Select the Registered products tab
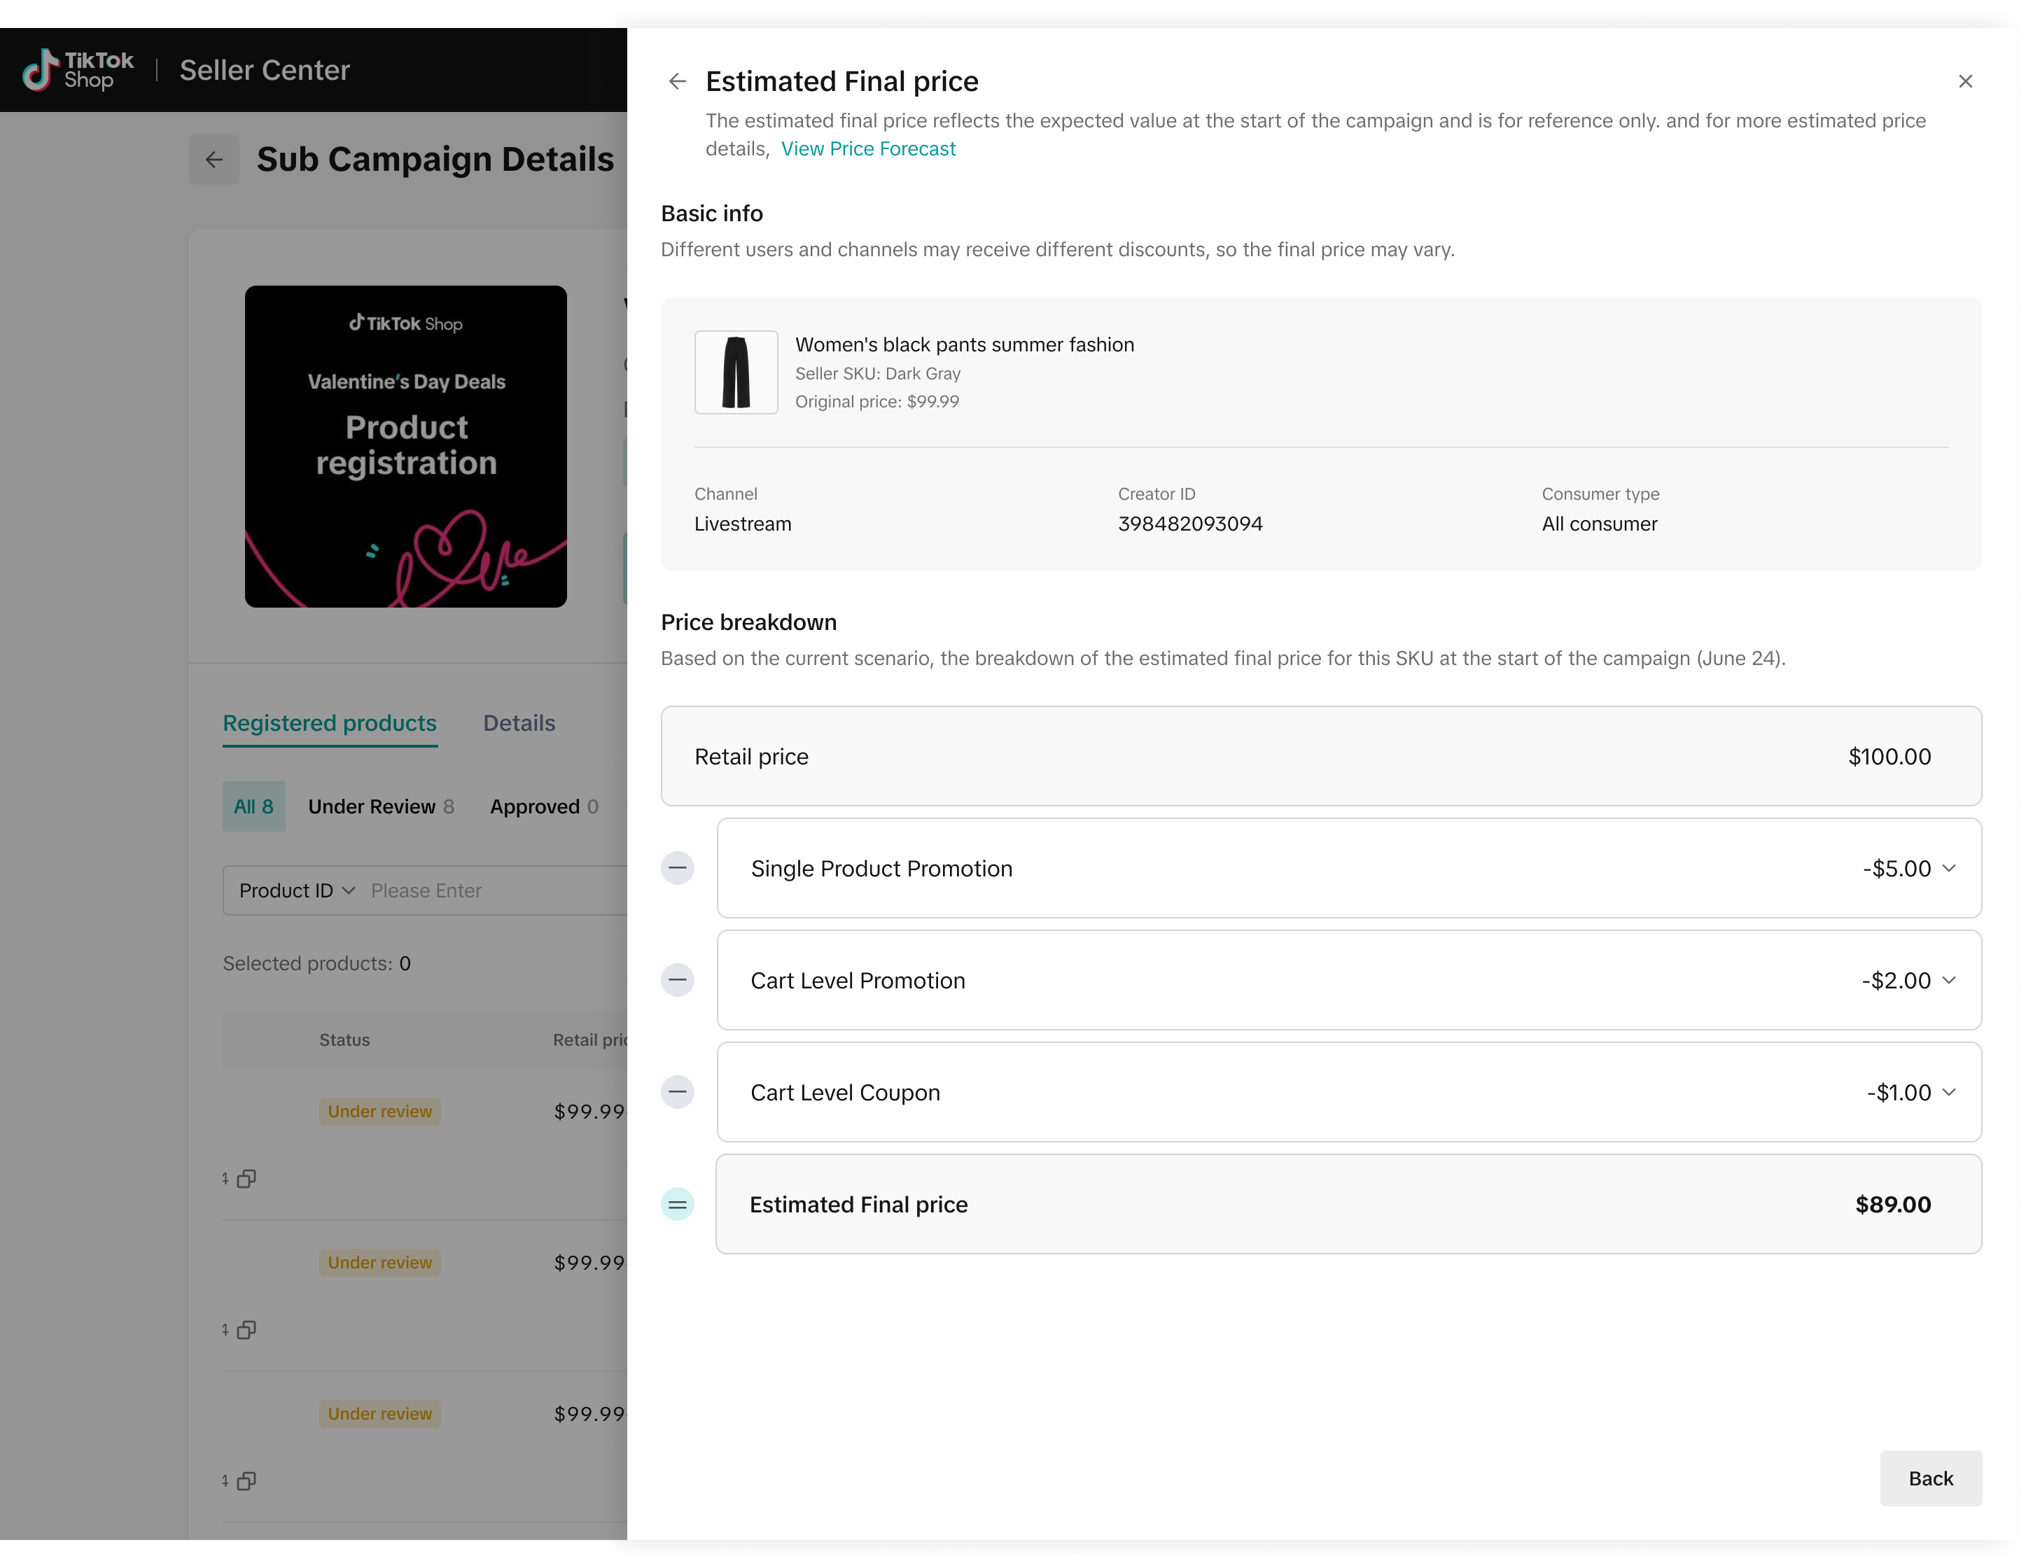Screen dimensions: 2033x1568 [330, 723]
